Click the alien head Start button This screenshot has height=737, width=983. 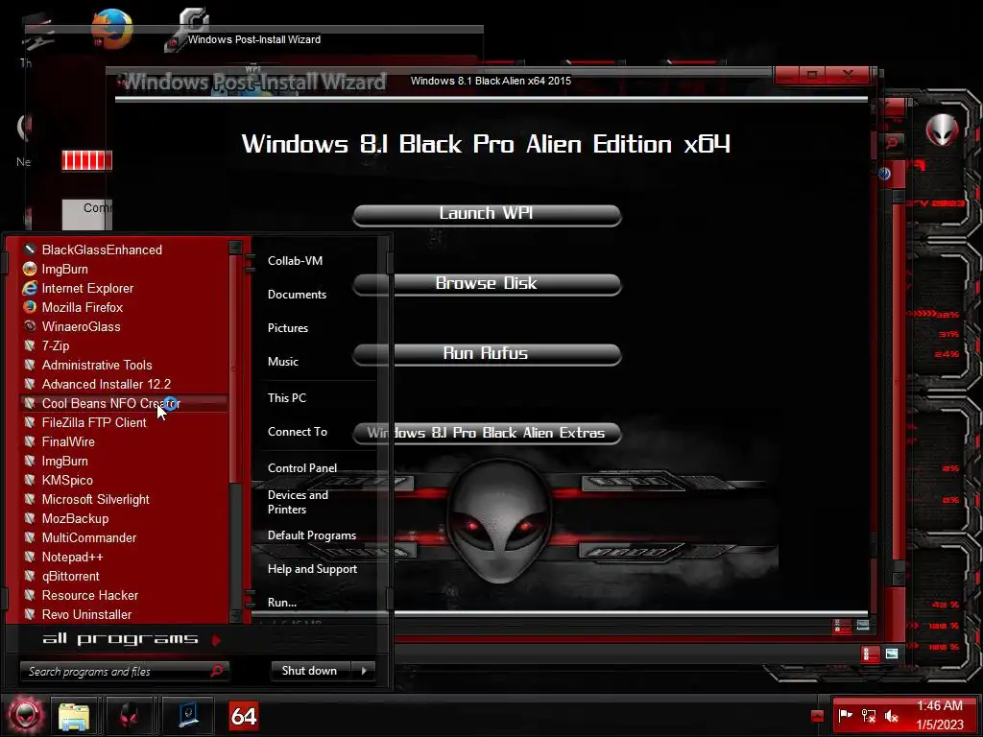click(x=25, y=715)
